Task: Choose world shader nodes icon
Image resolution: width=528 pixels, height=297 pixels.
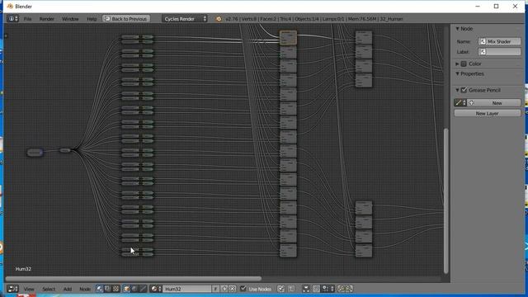Action: [x=134, y=289]
